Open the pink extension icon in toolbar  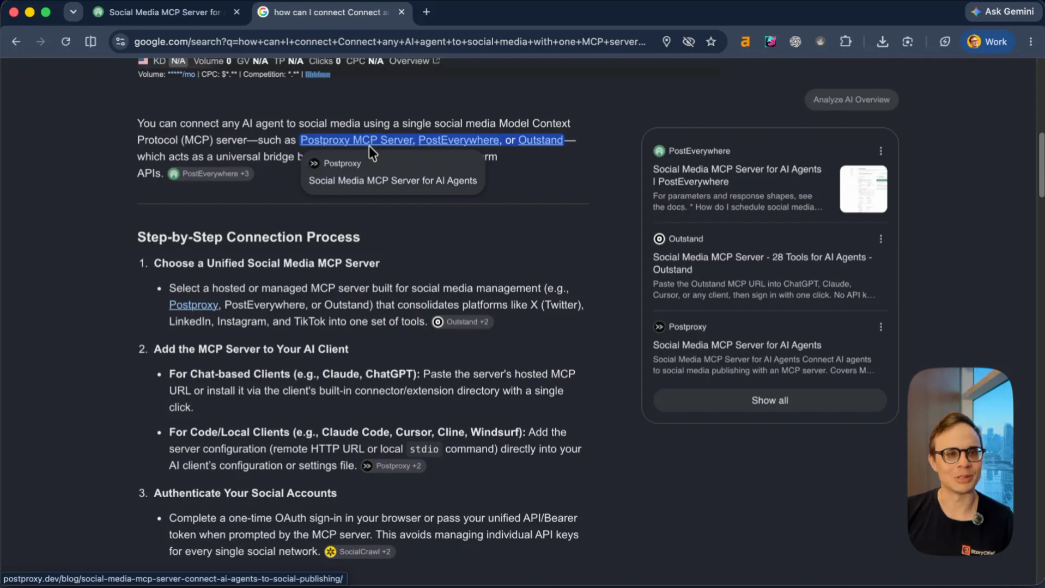(770, 42)
